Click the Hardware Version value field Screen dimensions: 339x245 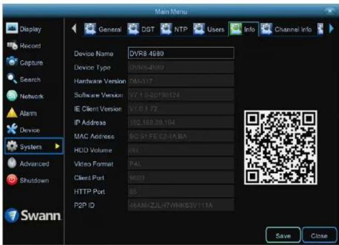pyautogui.click(x=181, y=81)
